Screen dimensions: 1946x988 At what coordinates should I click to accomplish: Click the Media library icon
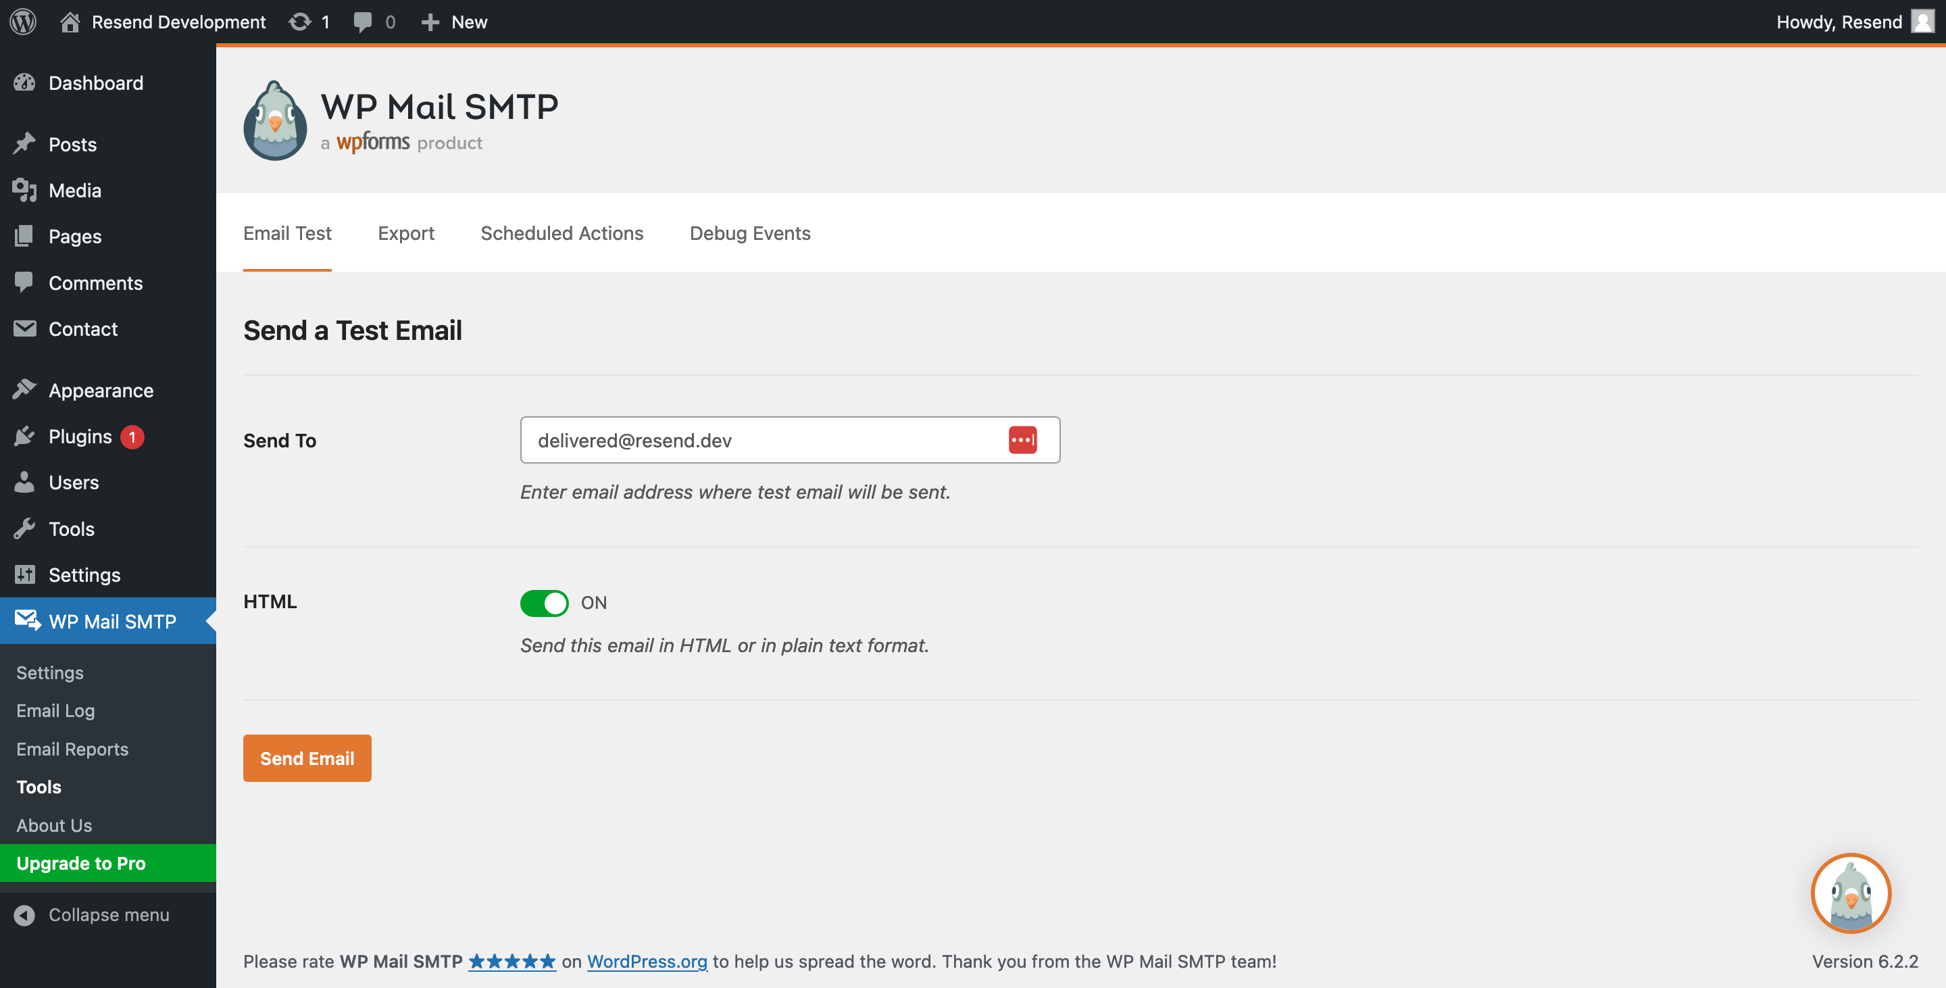pos(25,190)
